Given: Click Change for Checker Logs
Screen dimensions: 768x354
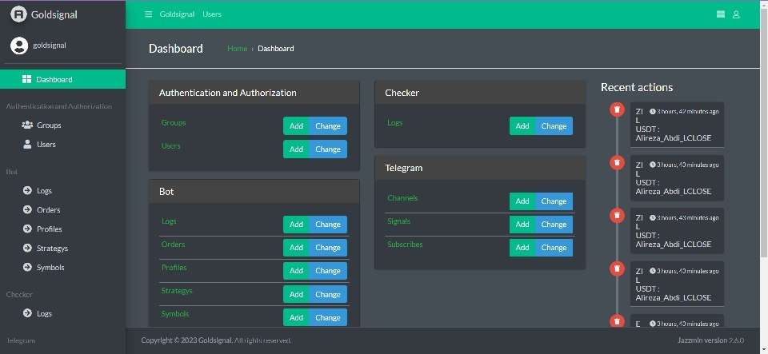Looking at the screenshot, I should (x=554, y=125).
